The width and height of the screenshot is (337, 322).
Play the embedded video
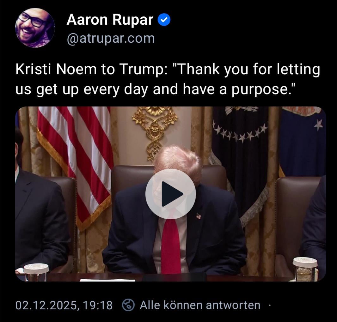171,194
